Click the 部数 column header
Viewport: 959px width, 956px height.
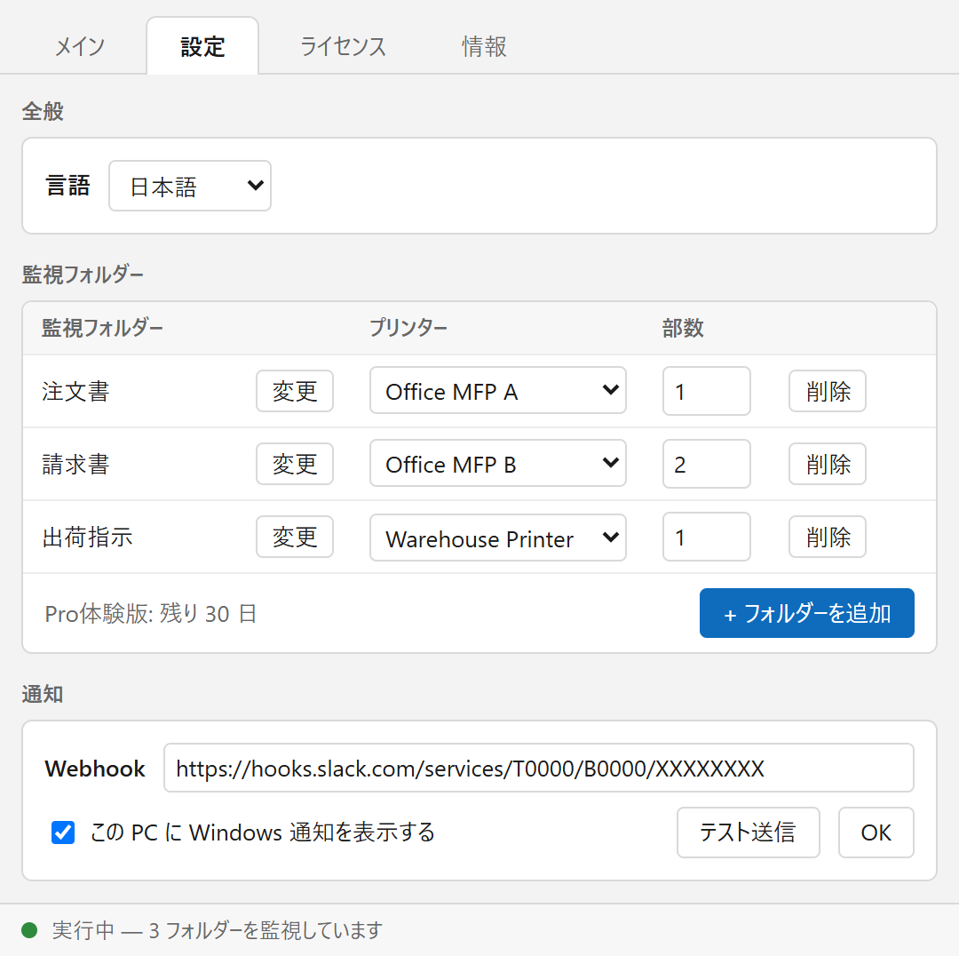pos(683,328)
